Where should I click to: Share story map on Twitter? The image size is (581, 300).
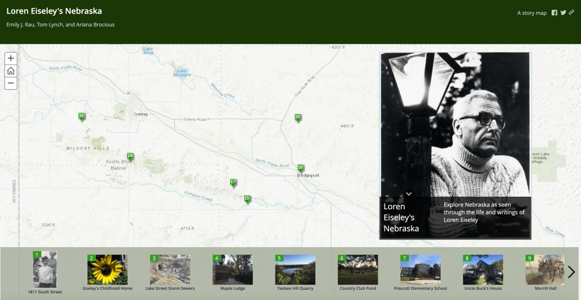coord(563,13)
